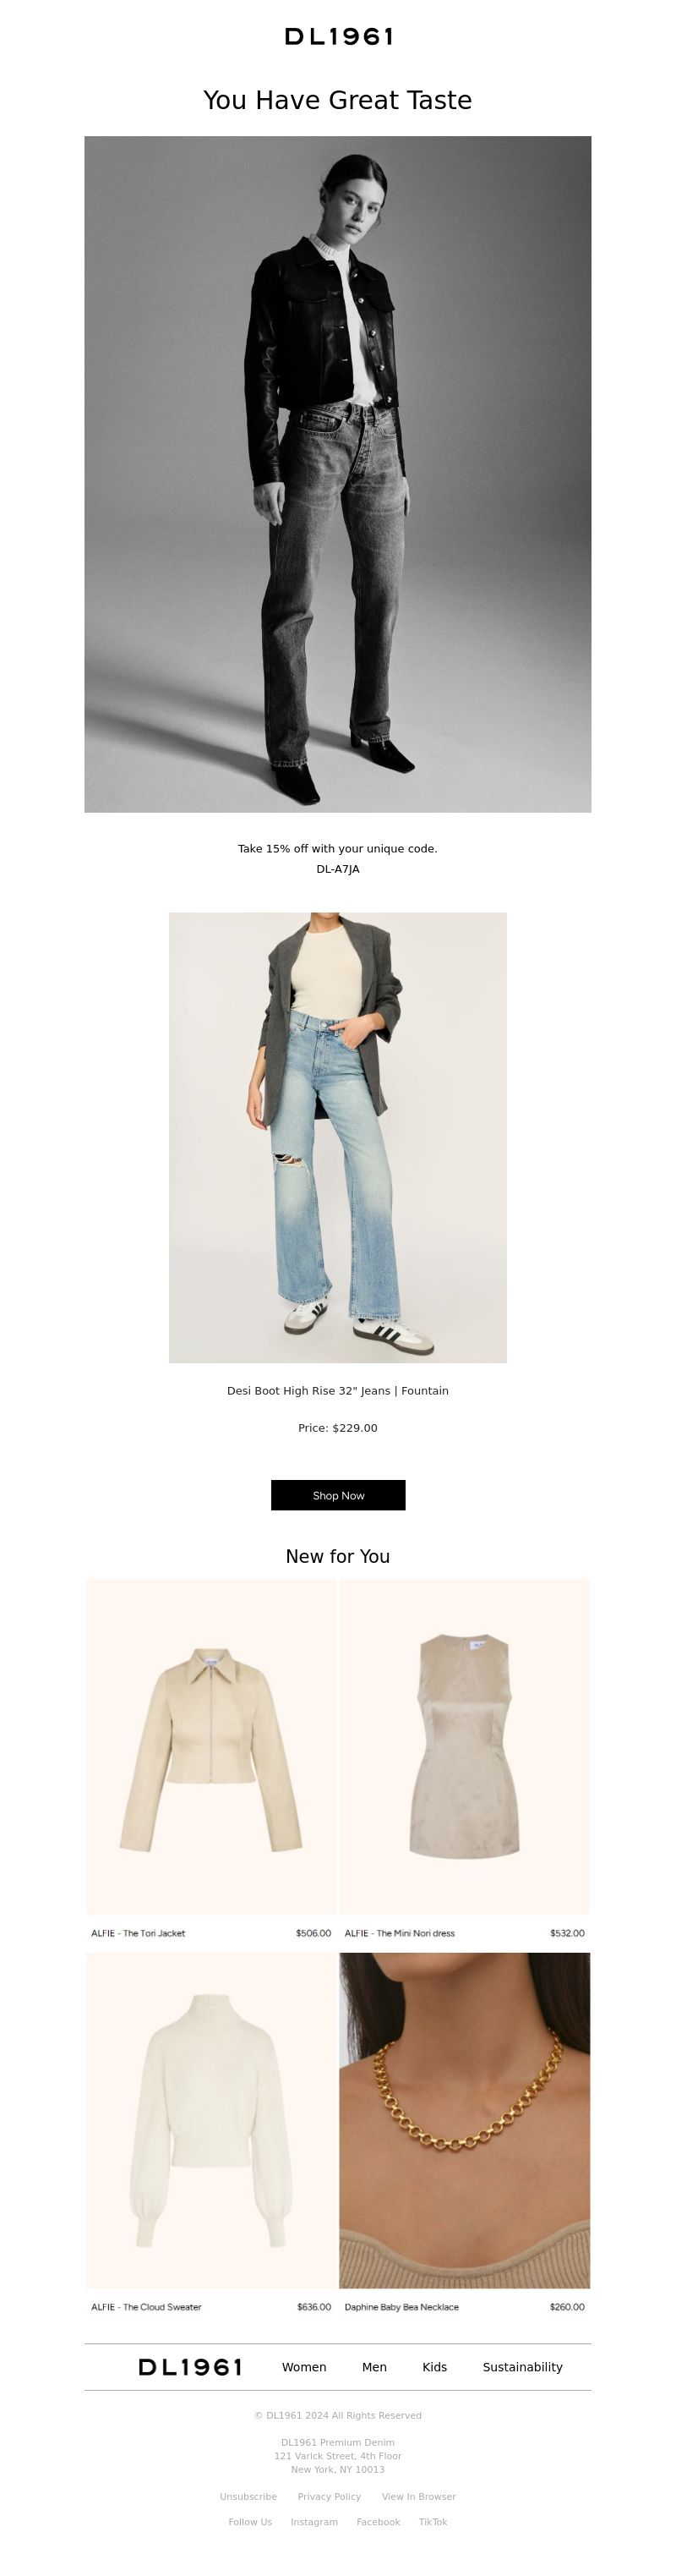Visit the Instagram link in footer

[x=314, y=2522]
